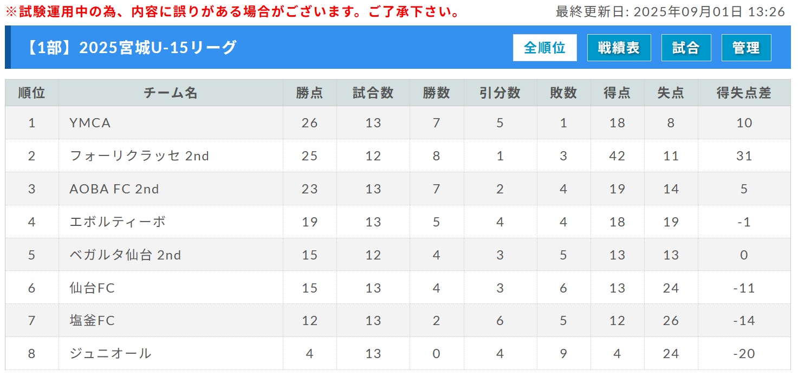Select the 順位 column header

32,93
